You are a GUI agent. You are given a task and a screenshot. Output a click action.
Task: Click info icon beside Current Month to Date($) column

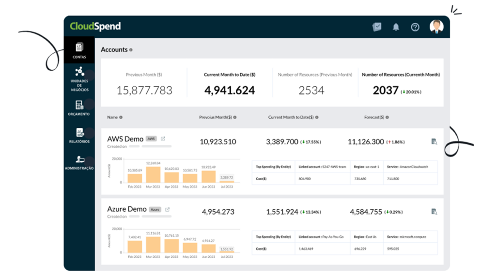(317, 117)
